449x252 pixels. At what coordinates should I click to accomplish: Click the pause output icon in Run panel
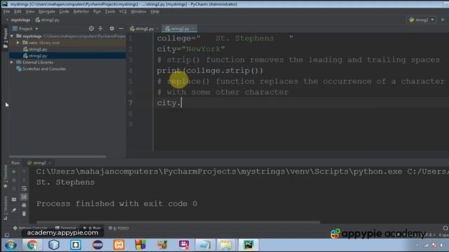14,188
